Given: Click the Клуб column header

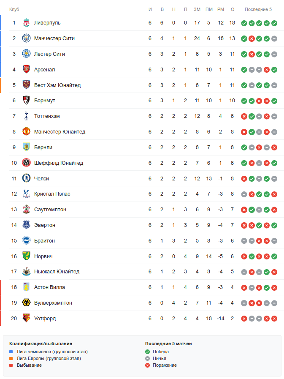Looking at the screenshot, I should click(x=14, y=9).
